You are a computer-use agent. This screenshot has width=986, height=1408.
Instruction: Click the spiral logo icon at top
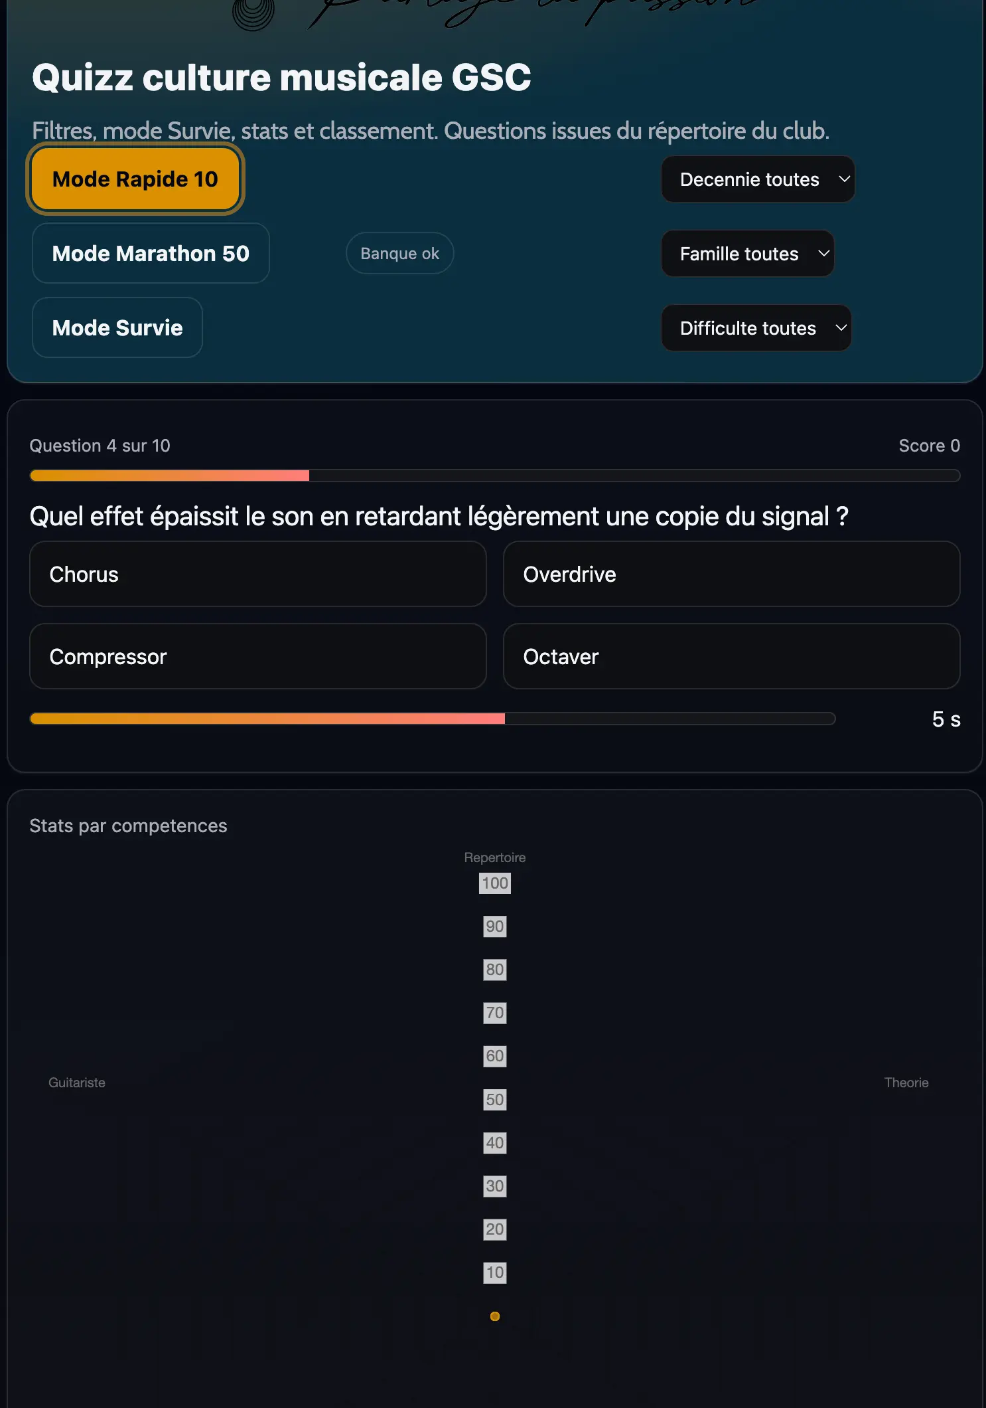click(x=253, y=12)
